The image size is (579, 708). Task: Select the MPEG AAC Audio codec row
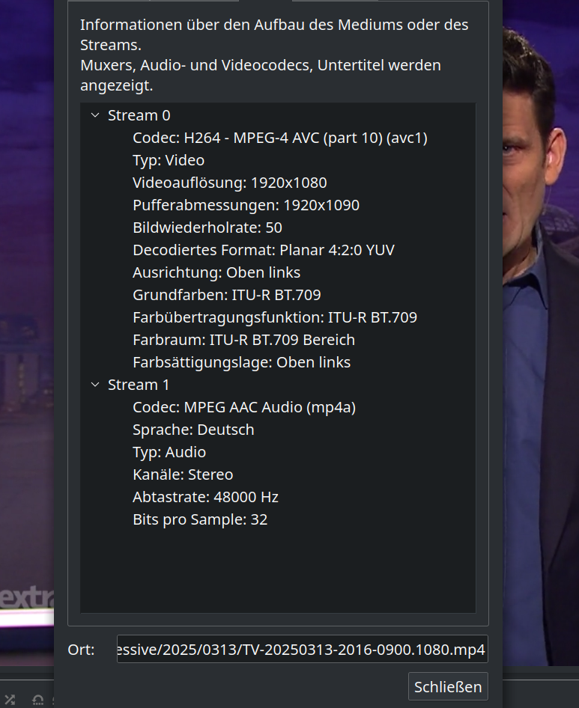[x=243, y=407]
